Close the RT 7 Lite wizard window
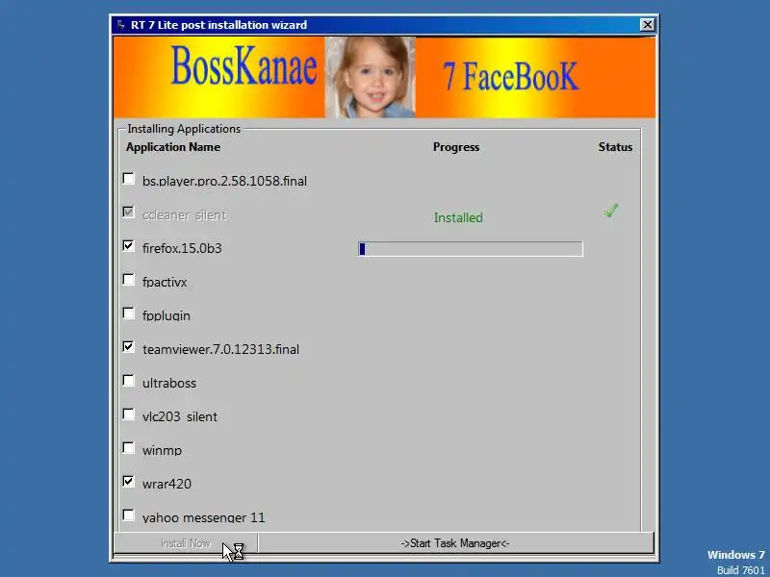The height and width of the screenshot is (577, 770). click(x=647, y=25)
